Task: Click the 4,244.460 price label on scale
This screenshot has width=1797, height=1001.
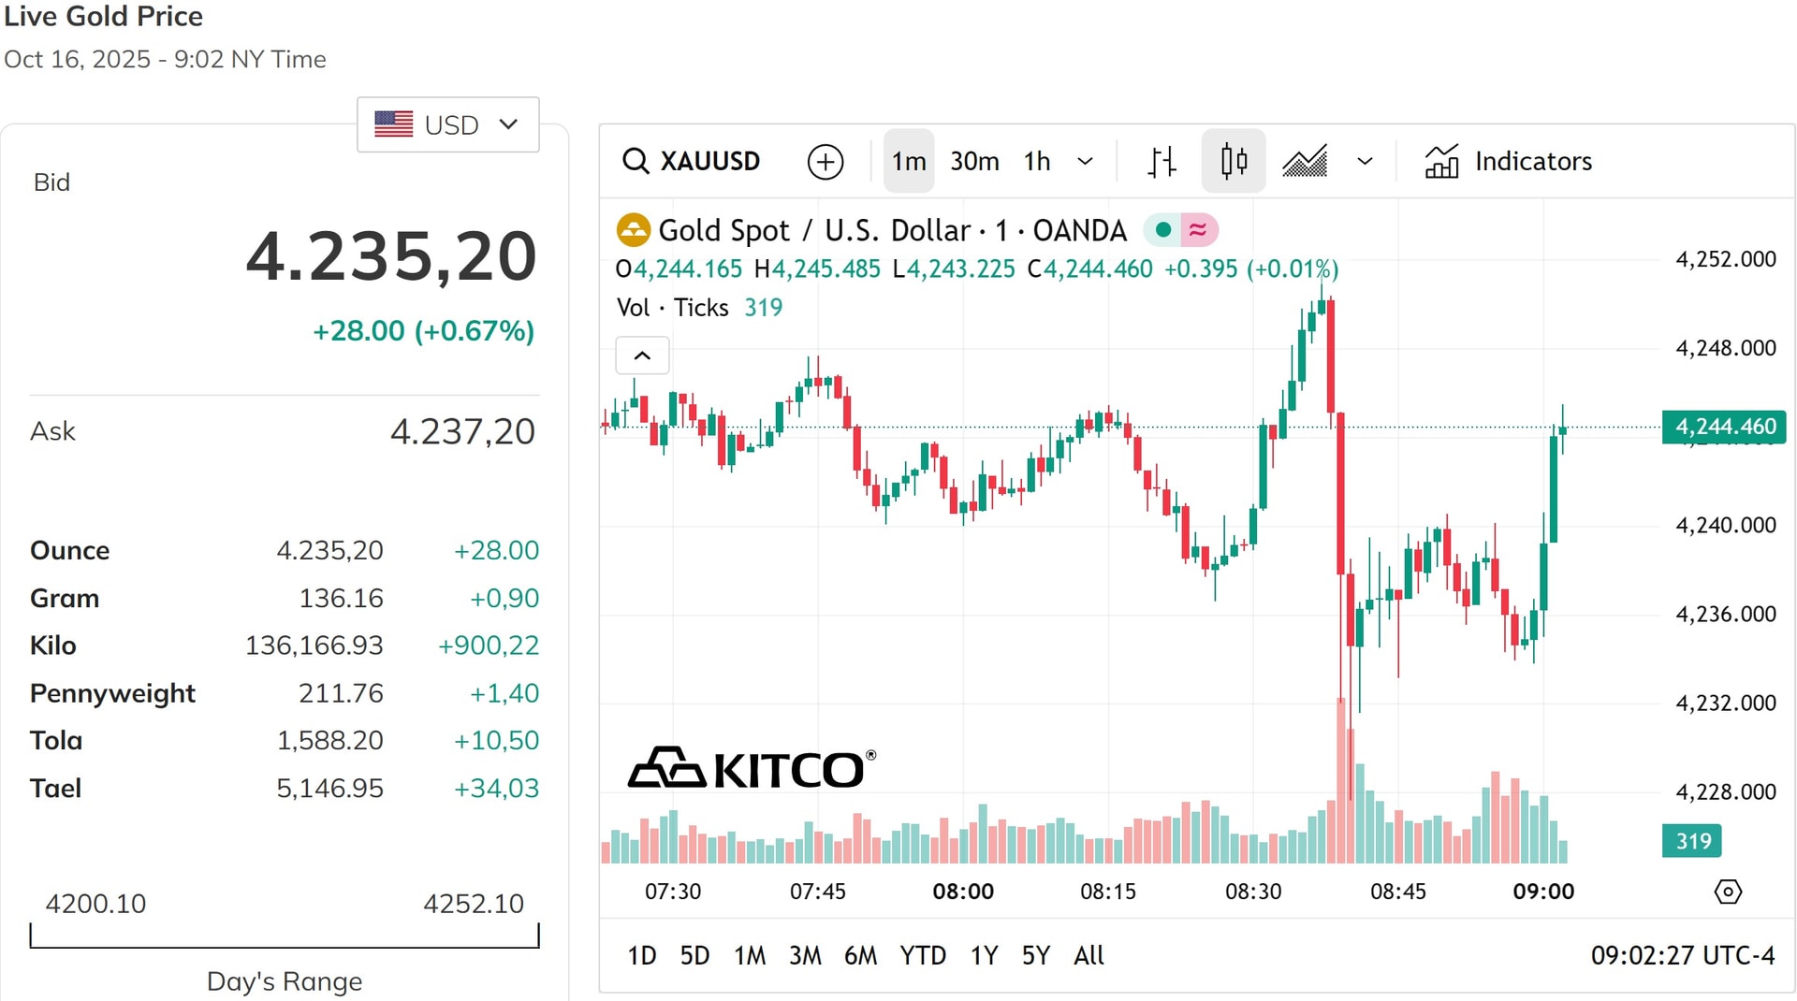Action: (x=1724, y=427)
